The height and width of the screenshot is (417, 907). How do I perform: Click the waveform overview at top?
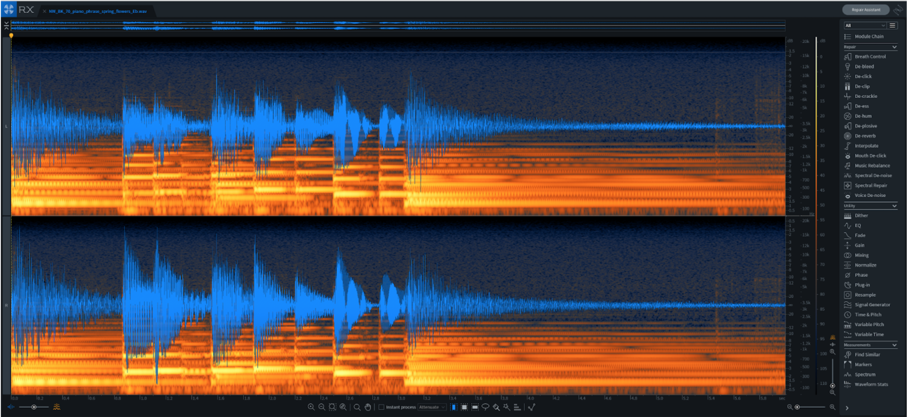coord(398,26)
